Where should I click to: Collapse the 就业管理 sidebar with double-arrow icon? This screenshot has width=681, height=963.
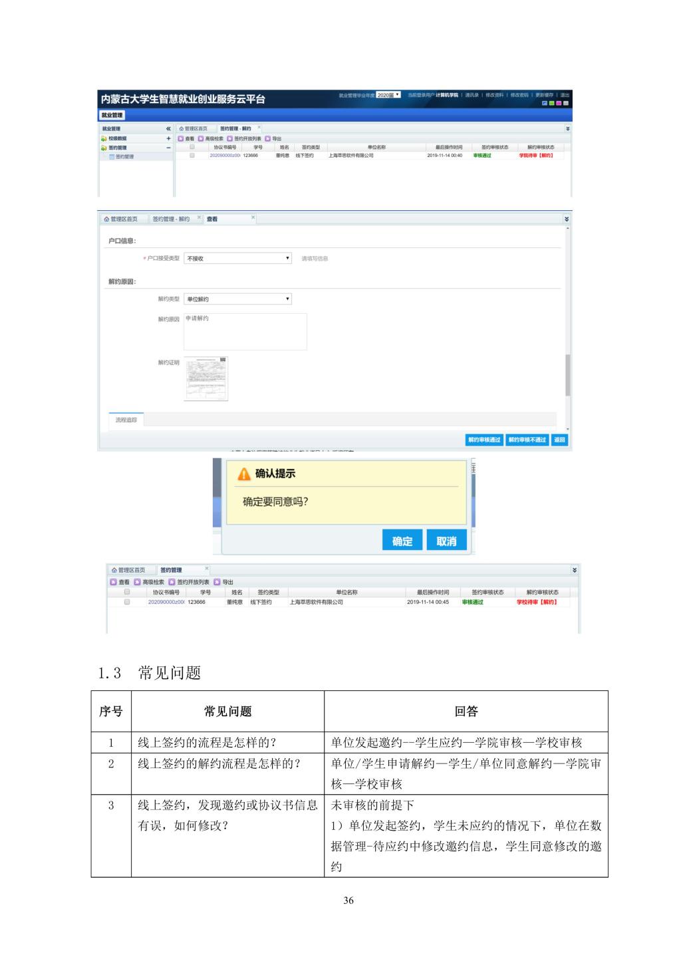(x=168, y=128)
